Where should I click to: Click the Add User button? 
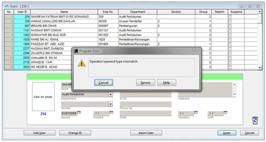point(40,133)
